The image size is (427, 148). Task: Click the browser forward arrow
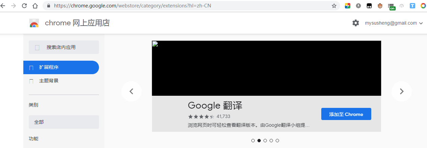[14, 6]
